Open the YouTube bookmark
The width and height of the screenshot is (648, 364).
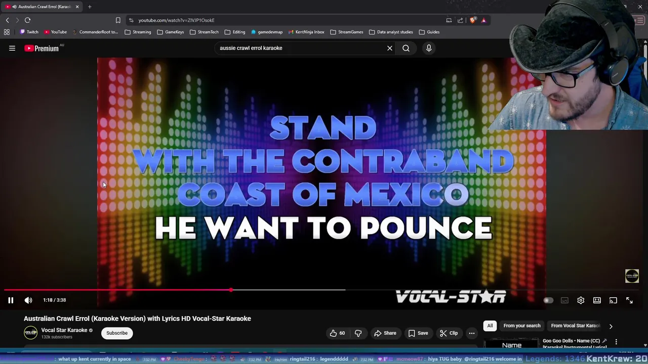click(55, 32)
